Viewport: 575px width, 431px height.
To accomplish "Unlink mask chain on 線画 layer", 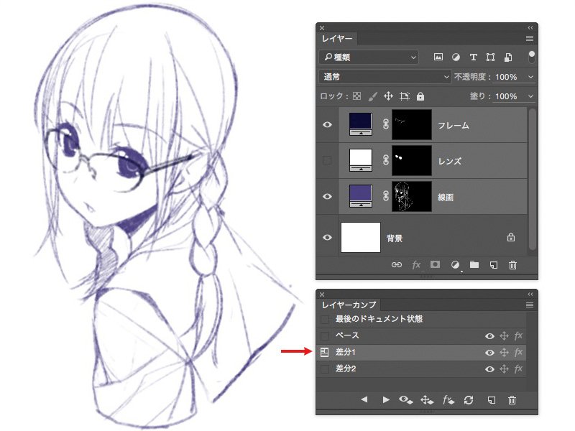I will tap(386, 196).
